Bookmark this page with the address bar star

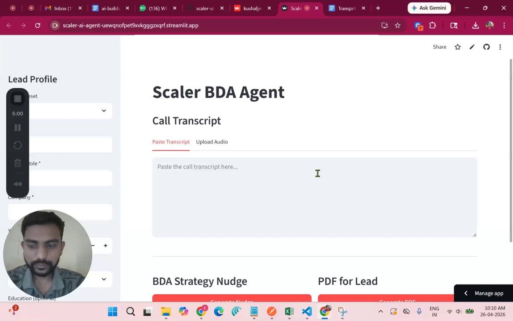click(x=398, y=25)
